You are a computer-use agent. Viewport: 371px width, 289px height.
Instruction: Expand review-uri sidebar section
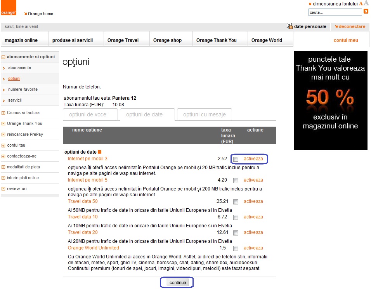[3, 189]
